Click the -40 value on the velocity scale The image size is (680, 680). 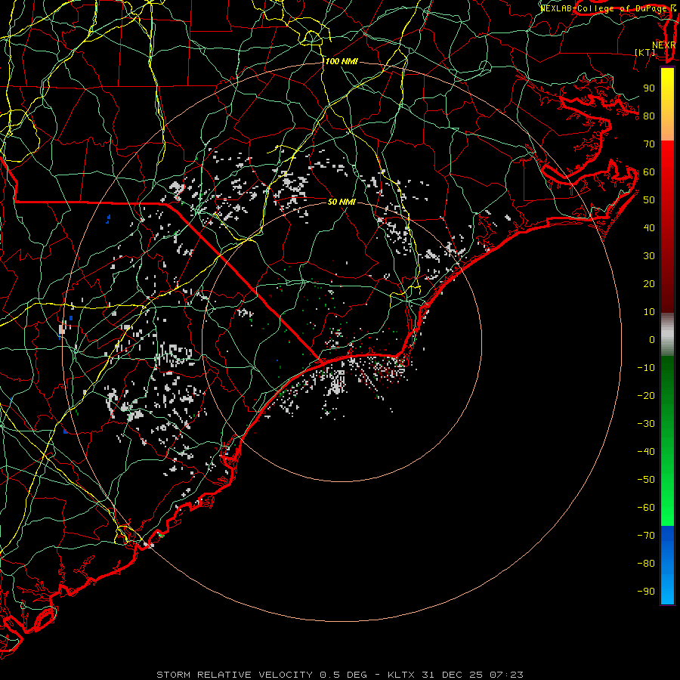click(x=647, y=452)
